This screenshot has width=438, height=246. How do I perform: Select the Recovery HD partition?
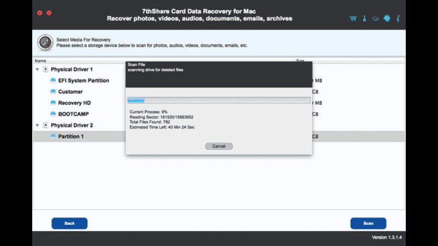point(75,103)
